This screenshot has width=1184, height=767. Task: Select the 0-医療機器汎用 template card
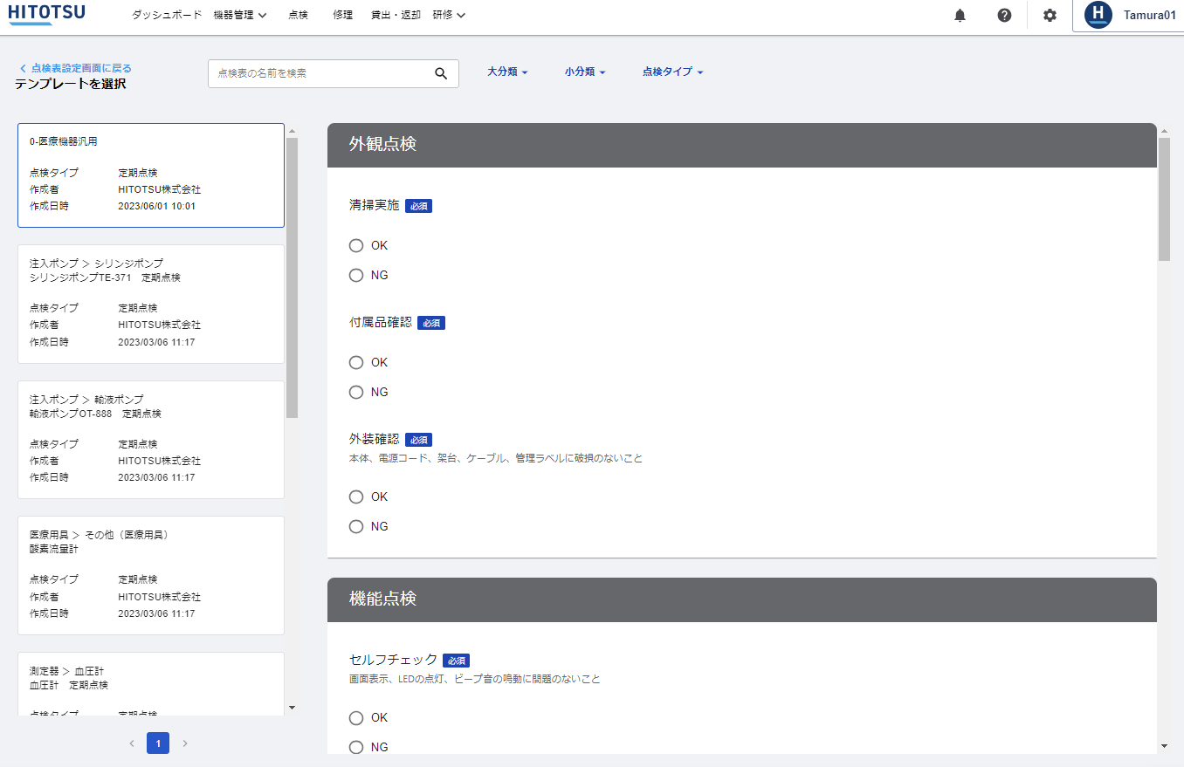[x=151, y=175]
